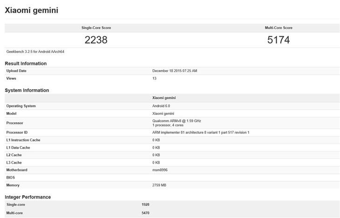The image size is (340, 218).
Task: Select the L2 Cache 0 KB value
Action: pos(156,155)
